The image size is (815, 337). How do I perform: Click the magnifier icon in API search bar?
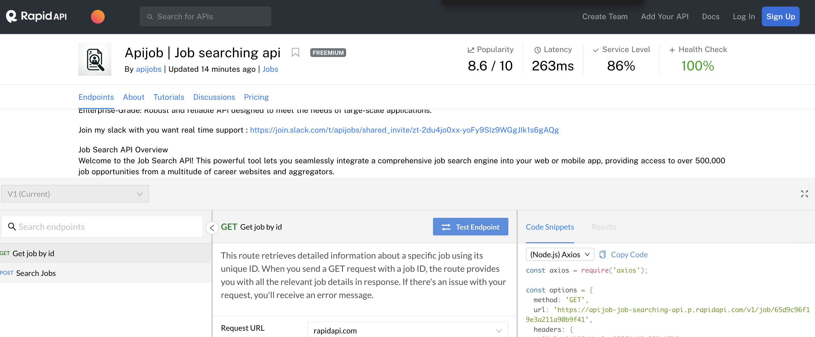coord(150,17)
